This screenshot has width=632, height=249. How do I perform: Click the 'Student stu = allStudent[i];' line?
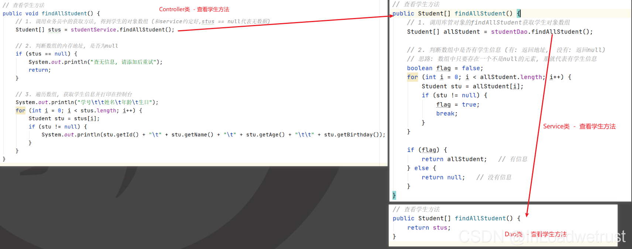click(x=473, y=86)
